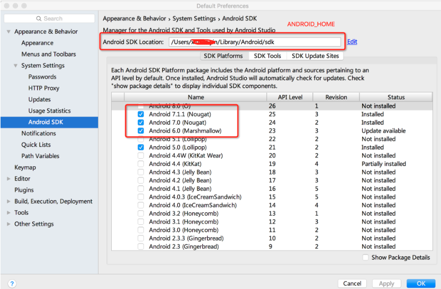This screenshot has width=441, height=289.
Task: Uncheck Android 7.1.1 (Nougat) checkbox
Action: click(141, 114)
